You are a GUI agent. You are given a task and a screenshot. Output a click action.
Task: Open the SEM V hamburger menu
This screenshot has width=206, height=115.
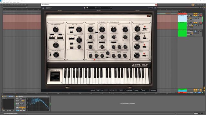coord(43,8)
